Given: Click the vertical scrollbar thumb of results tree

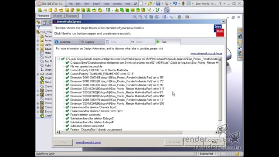Looking at the screenshot, I should click(220, 91).
